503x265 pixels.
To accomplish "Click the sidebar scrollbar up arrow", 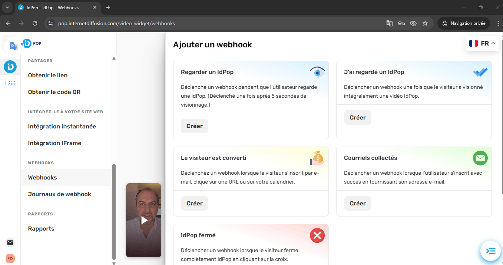I will coord(114,58).
